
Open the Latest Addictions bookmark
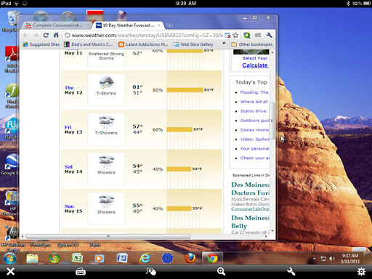(x=143, y=44)
